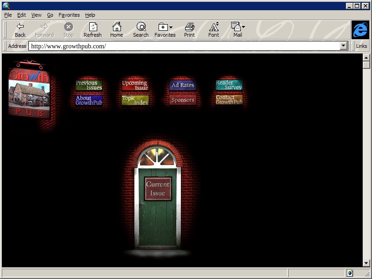The width and height of the screenshot is (372, 279).
Task: Go to the Home page icon
Action: point(117,27)
